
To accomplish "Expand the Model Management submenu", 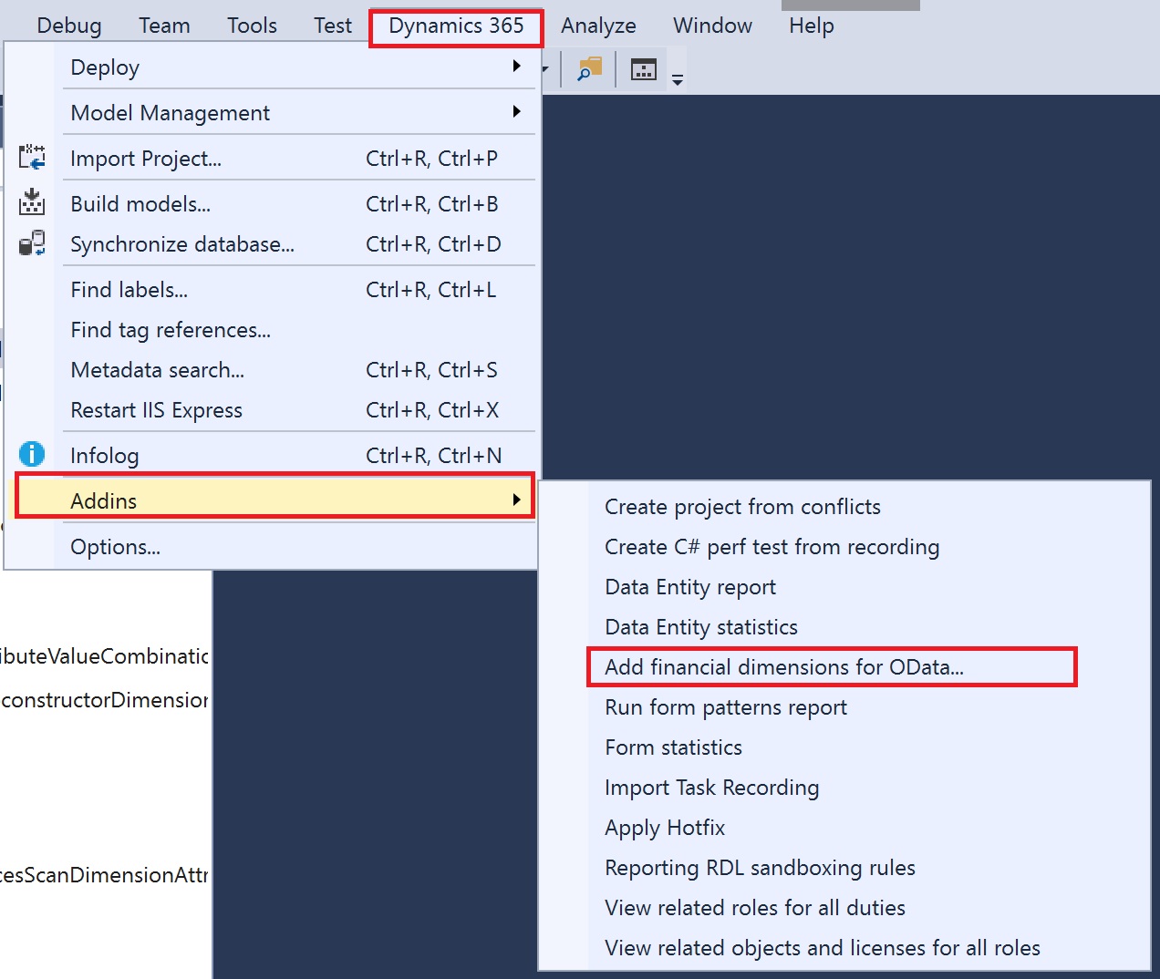I will [x=516, y=111].
